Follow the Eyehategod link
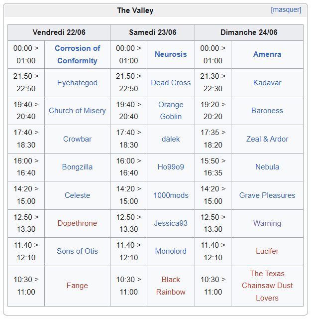312x319 pixels. click(x=78, y=83)
